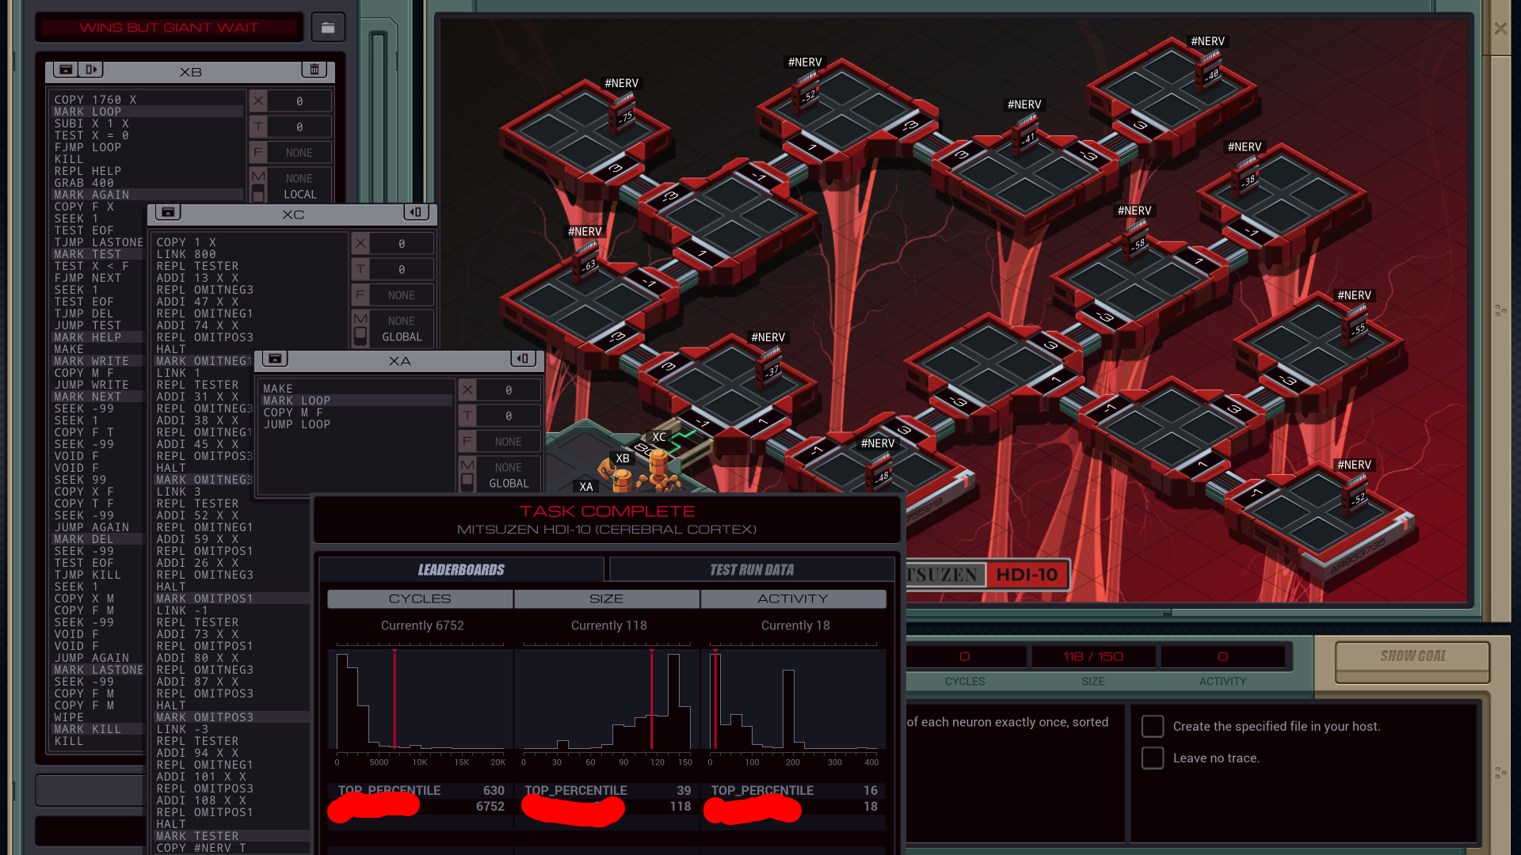Delete the XB EXA with trash icon
The width and height of the screenshot is (1521, 855).
point(314,70)
